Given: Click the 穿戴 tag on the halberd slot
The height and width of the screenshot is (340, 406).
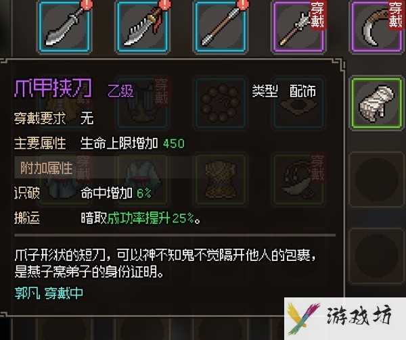Looking at the screenshot, I should pyautogui.click(x=317, y=16).
